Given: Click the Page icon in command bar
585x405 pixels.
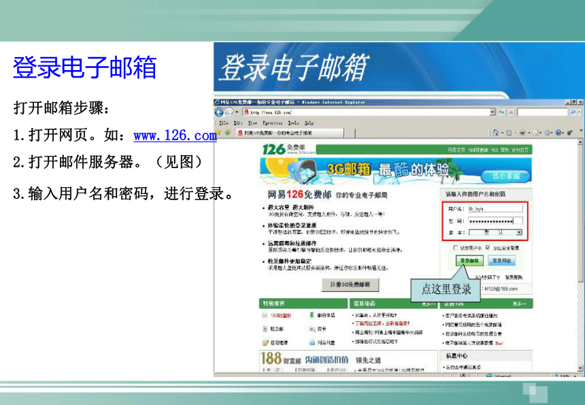Looking at the screenshot, I should click(535, 133).
